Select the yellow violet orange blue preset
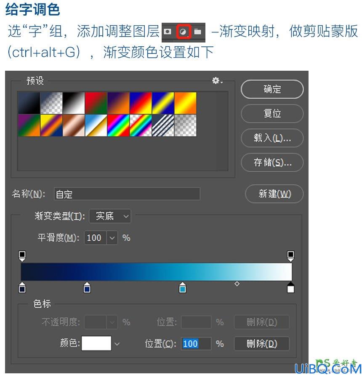Screen dimensions: 362x375 coord(51,125)
